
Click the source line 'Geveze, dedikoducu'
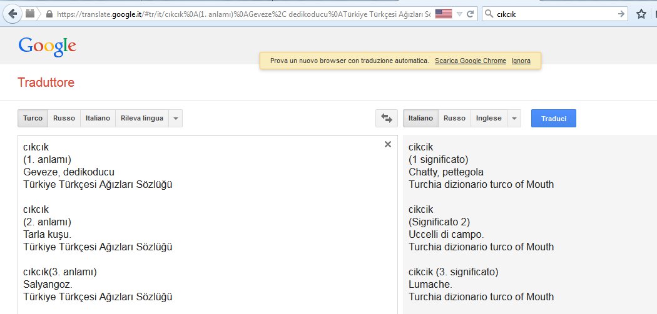click(x=69, y=172)
